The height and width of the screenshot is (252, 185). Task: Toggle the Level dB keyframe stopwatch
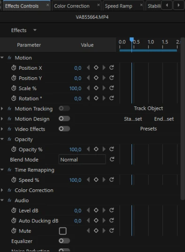coord(14,211)
